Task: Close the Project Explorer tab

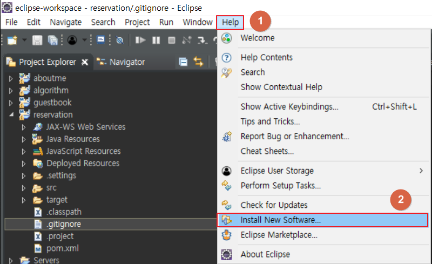Action: [x=85, y=62]
